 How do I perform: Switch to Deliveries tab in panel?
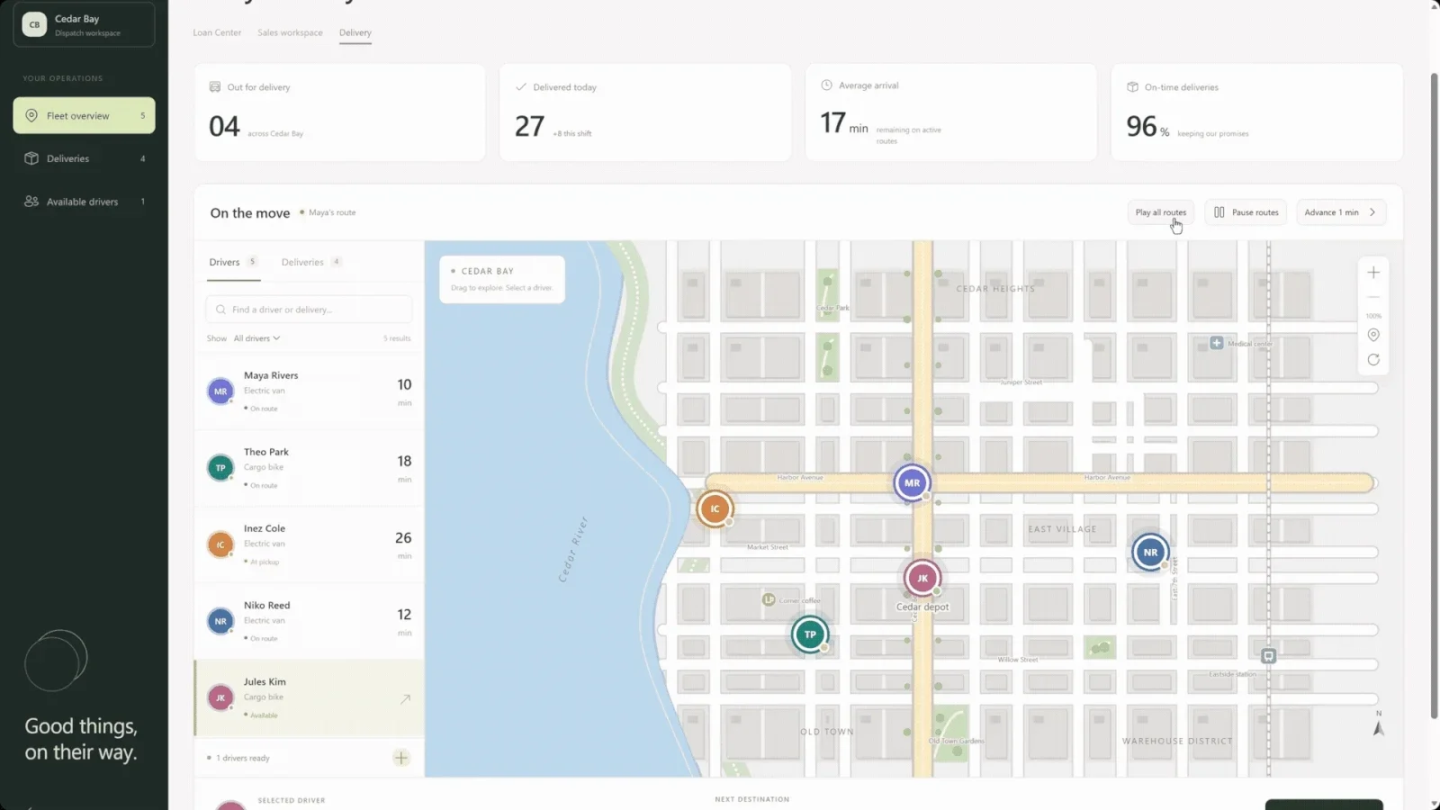pos(310,262)
